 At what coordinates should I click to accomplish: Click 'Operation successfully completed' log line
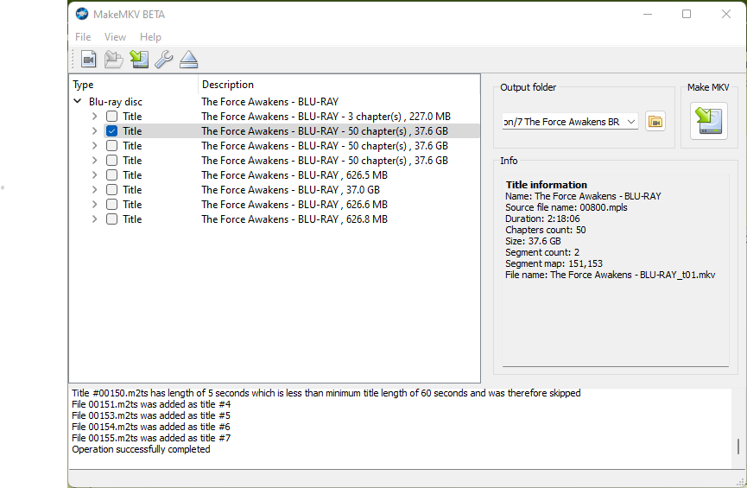[141, 449]
